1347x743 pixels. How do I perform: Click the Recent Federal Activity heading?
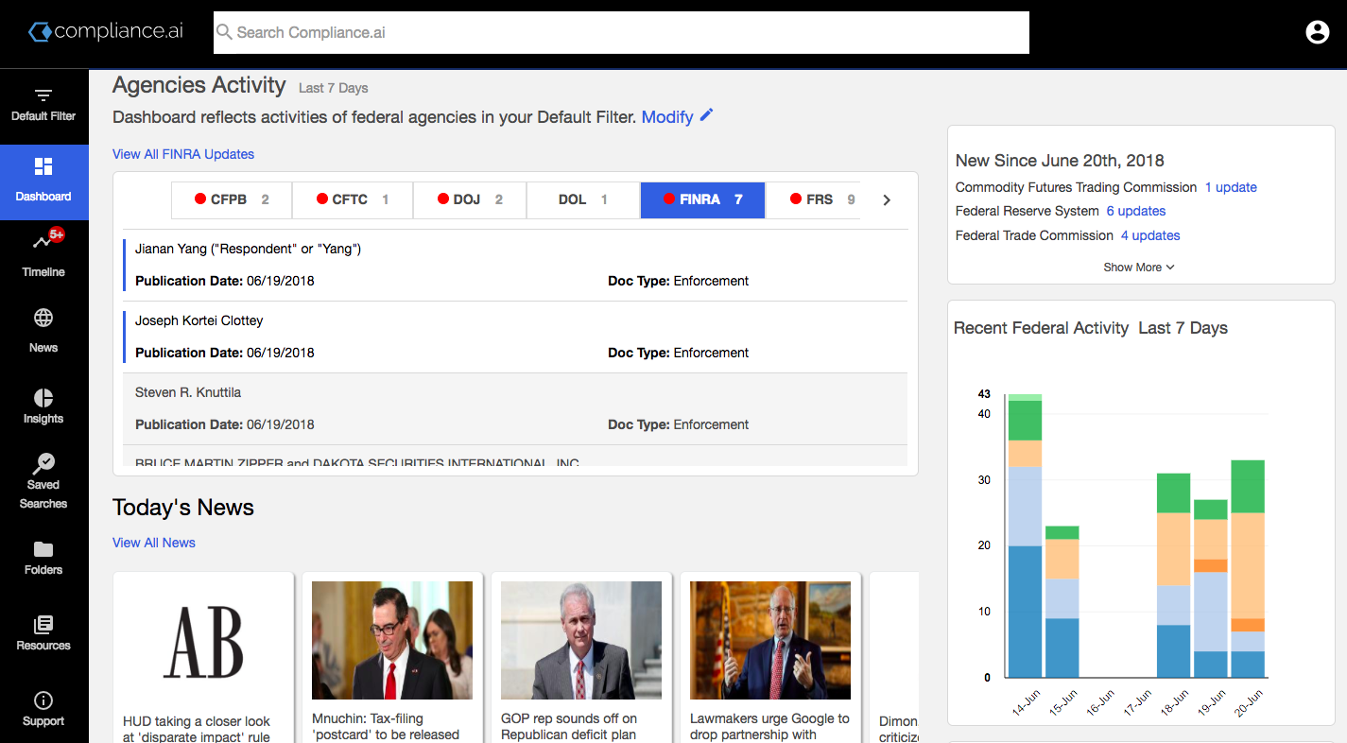pos(1041,328)
